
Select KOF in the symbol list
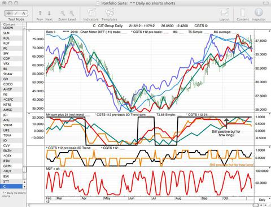12,43
